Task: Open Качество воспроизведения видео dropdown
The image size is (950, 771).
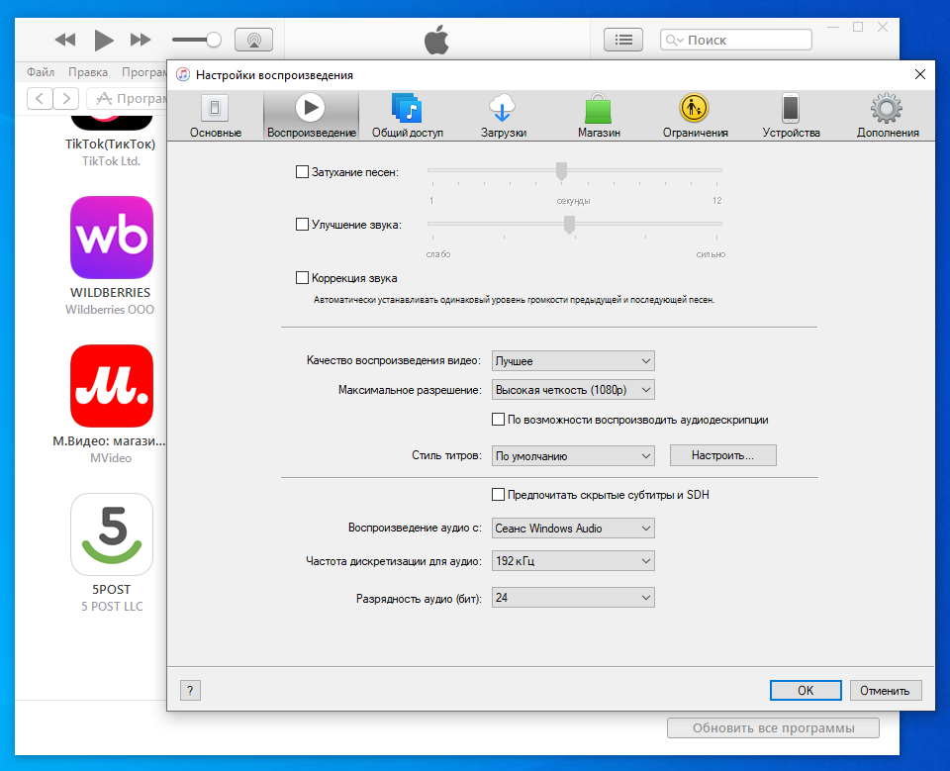Action: pos(573,360)
